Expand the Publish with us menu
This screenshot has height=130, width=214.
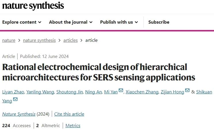coord(119,22)
